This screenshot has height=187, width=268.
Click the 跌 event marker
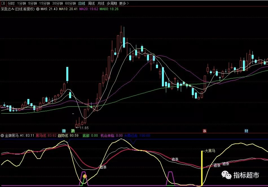tap(73, 131)
